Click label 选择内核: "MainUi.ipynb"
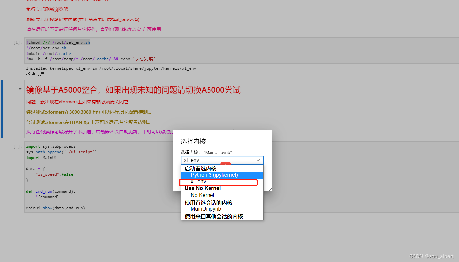The width and height of the screenshot is (459, 262). tap(206, 152)
